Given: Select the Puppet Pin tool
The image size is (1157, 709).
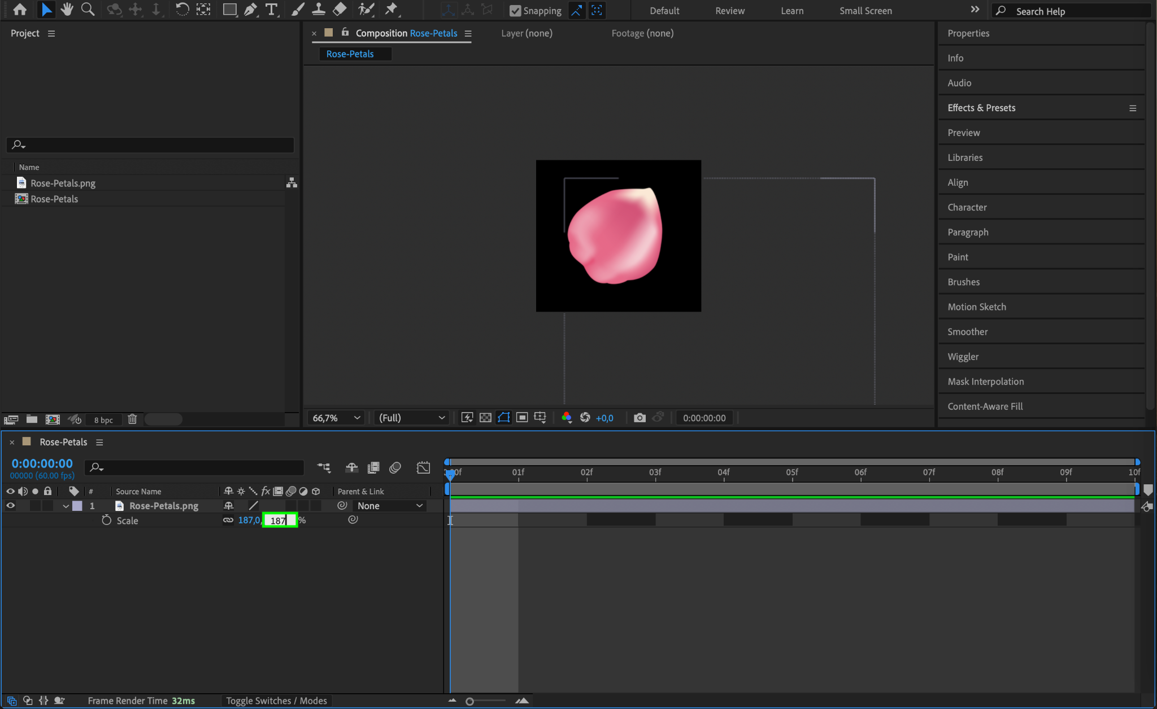Looking at the screenshot, I should [x=391, y=10].
